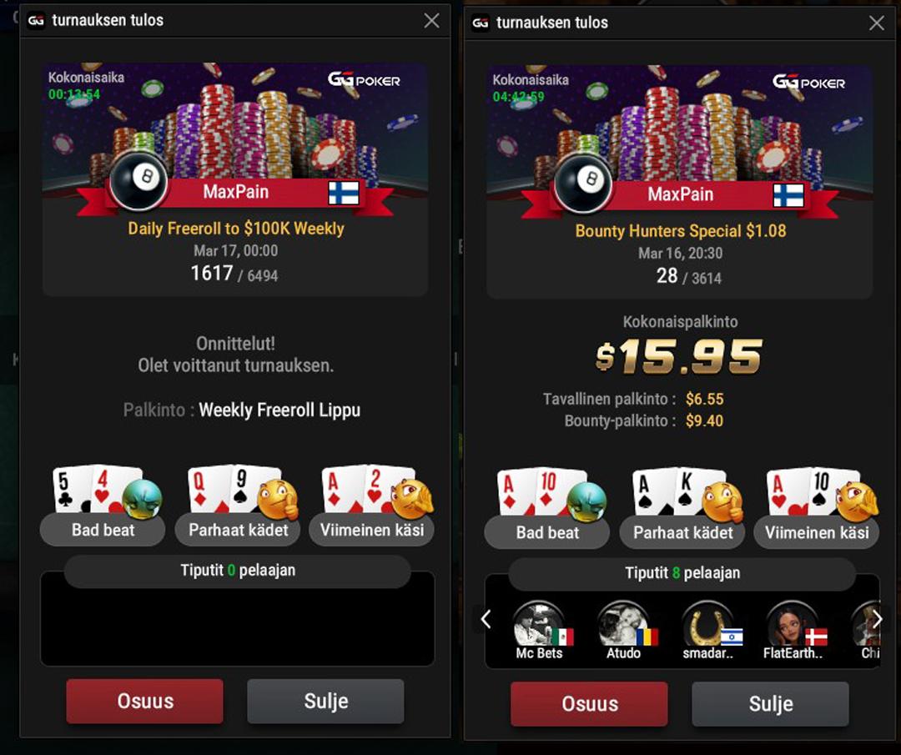901x755 pixels.
Task: Open Parhaat kädet hand with Q and 9
Action: (238, 506)
